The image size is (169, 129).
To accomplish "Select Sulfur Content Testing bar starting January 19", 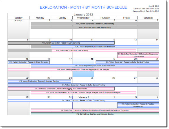I will point(127,62).
